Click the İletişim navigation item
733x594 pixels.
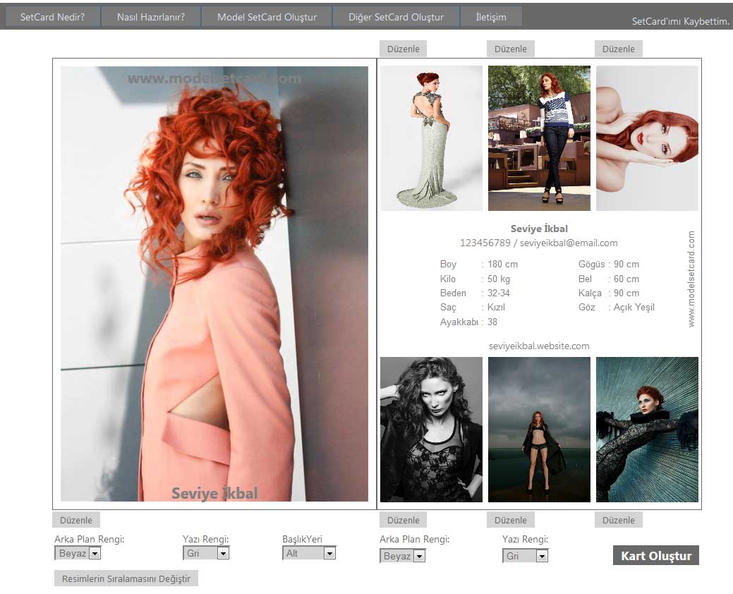click(491, 17)
